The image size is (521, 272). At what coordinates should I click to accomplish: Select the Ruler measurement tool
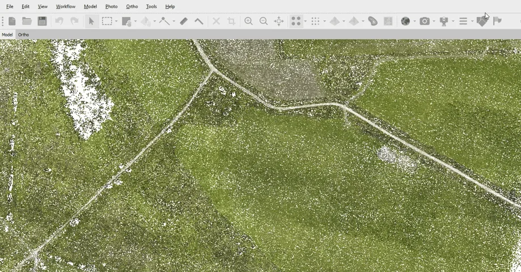[x=184, y=22]
